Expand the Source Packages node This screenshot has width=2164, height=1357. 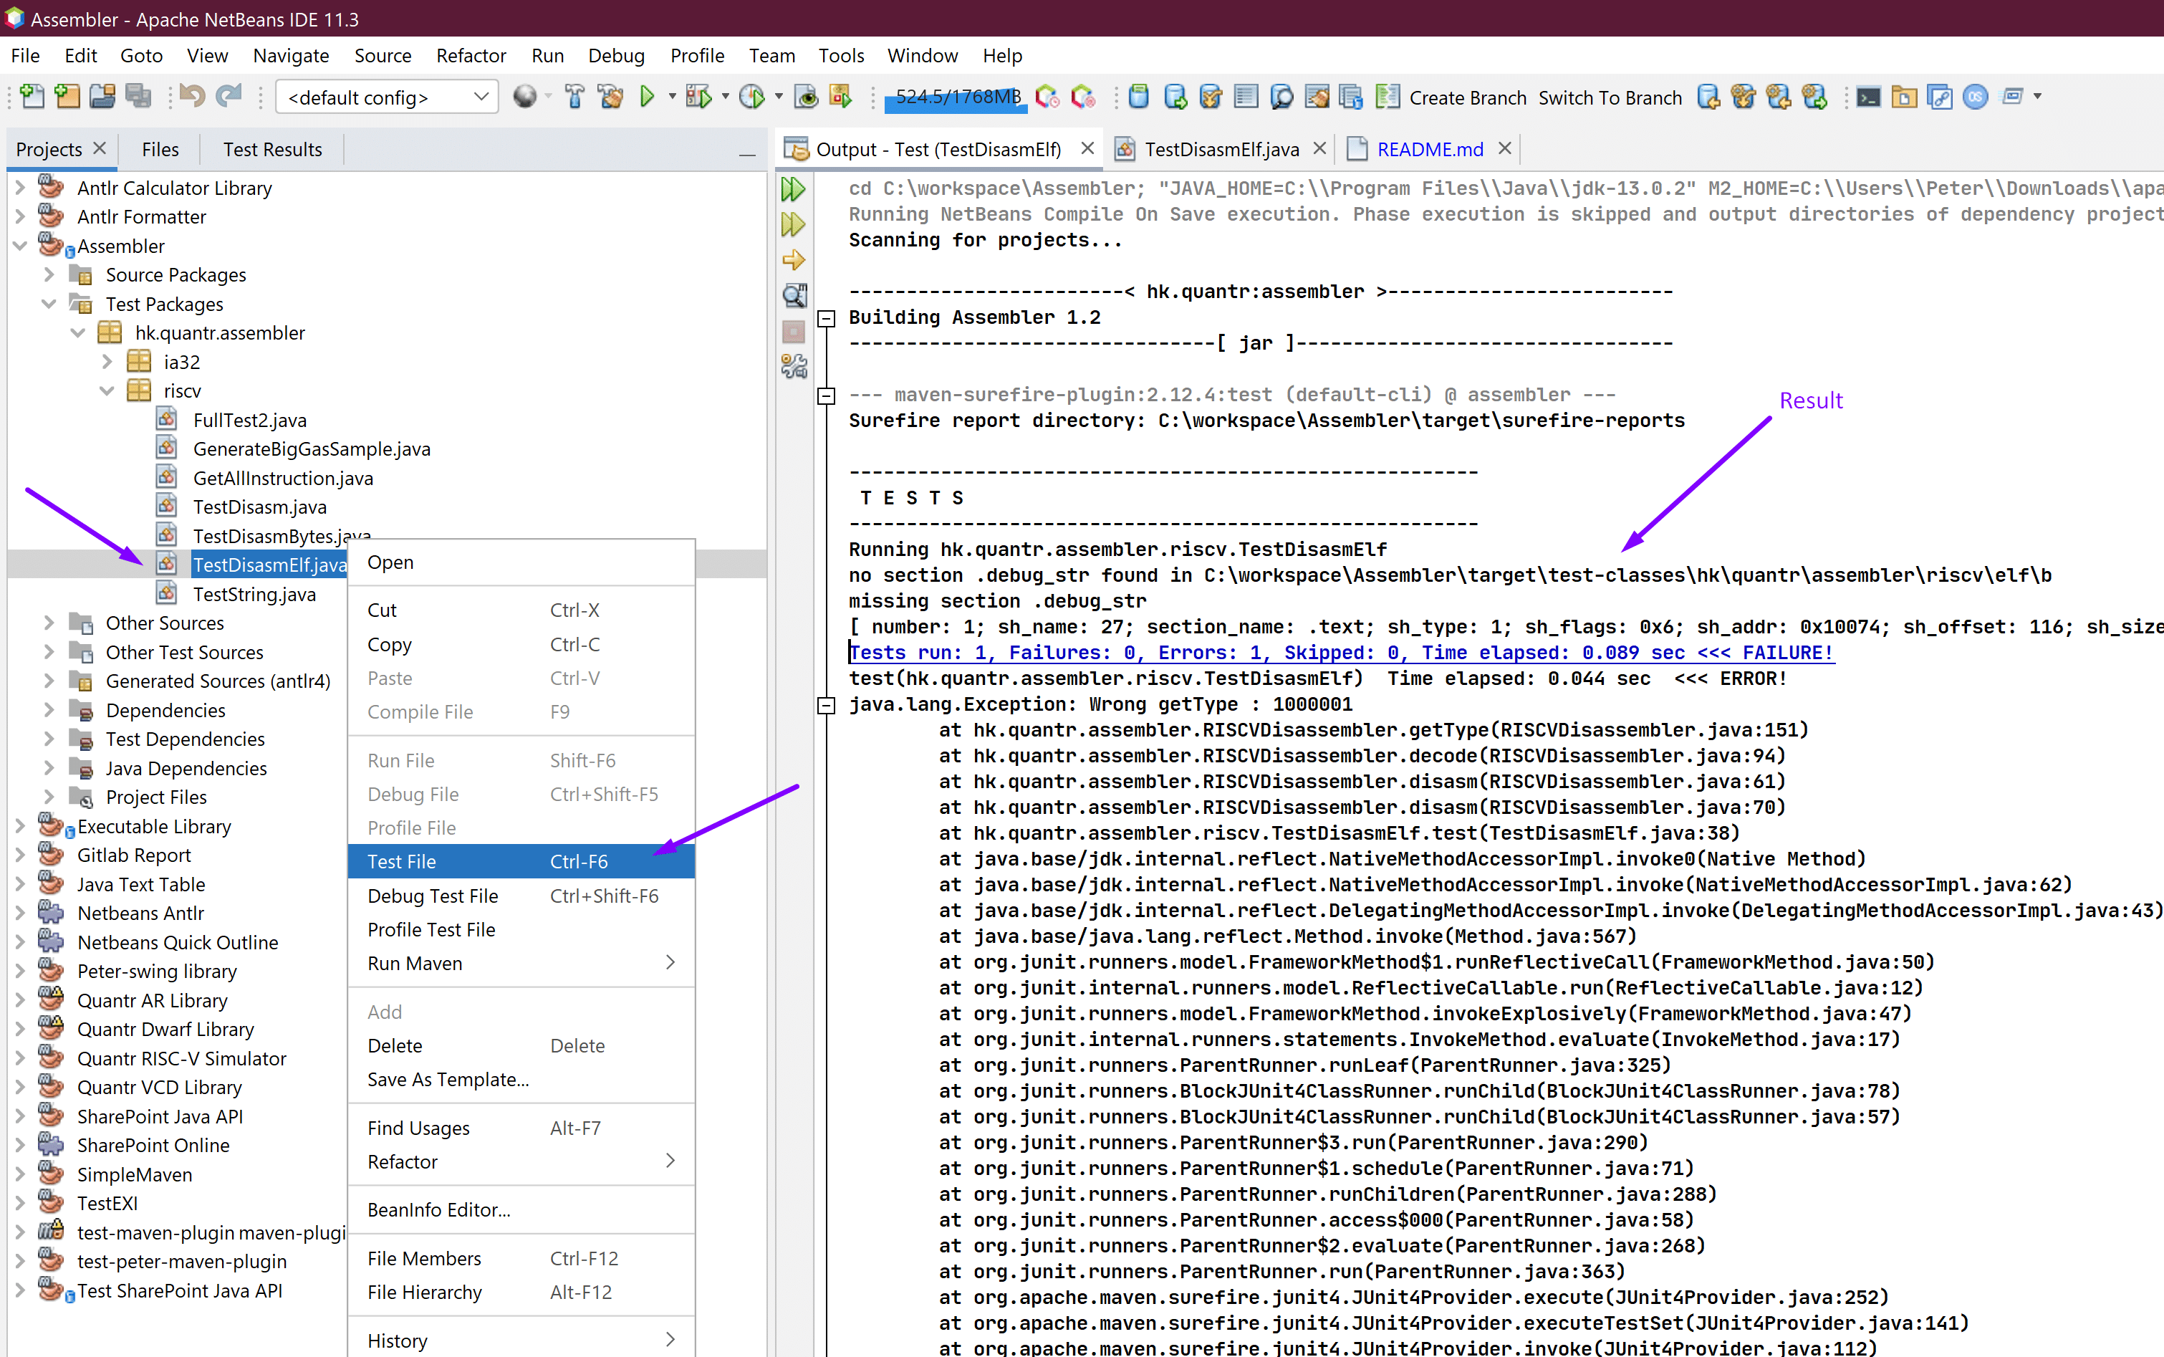[49, 274]
